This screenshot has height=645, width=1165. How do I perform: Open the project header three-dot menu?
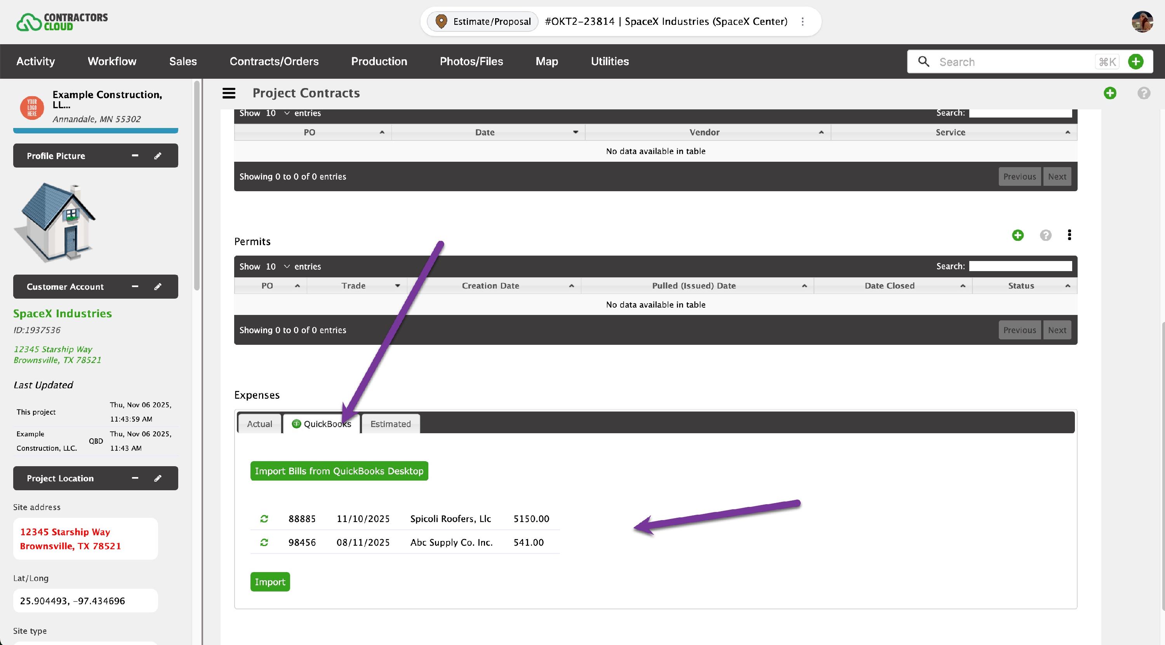[802, 22]
